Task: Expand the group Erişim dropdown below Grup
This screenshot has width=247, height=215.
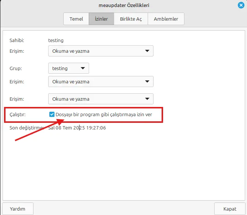Action: 100,82
